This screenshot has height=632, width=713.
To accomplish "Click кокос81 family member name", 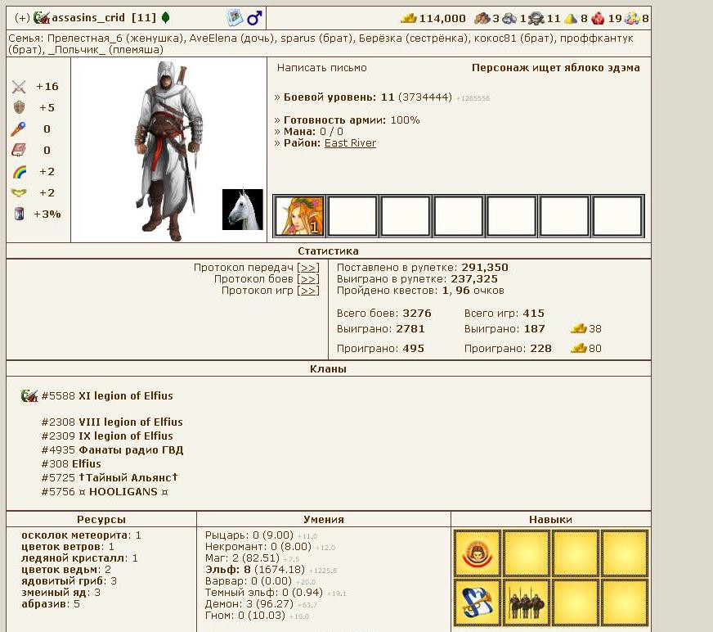I will pos(495,38).
